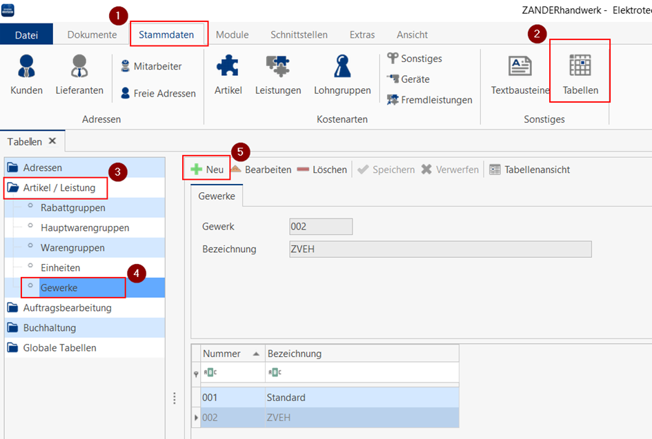Screen dimensions: 652x439
Task: Open Textbausteine in the ribbon
Action: [520, 74]
